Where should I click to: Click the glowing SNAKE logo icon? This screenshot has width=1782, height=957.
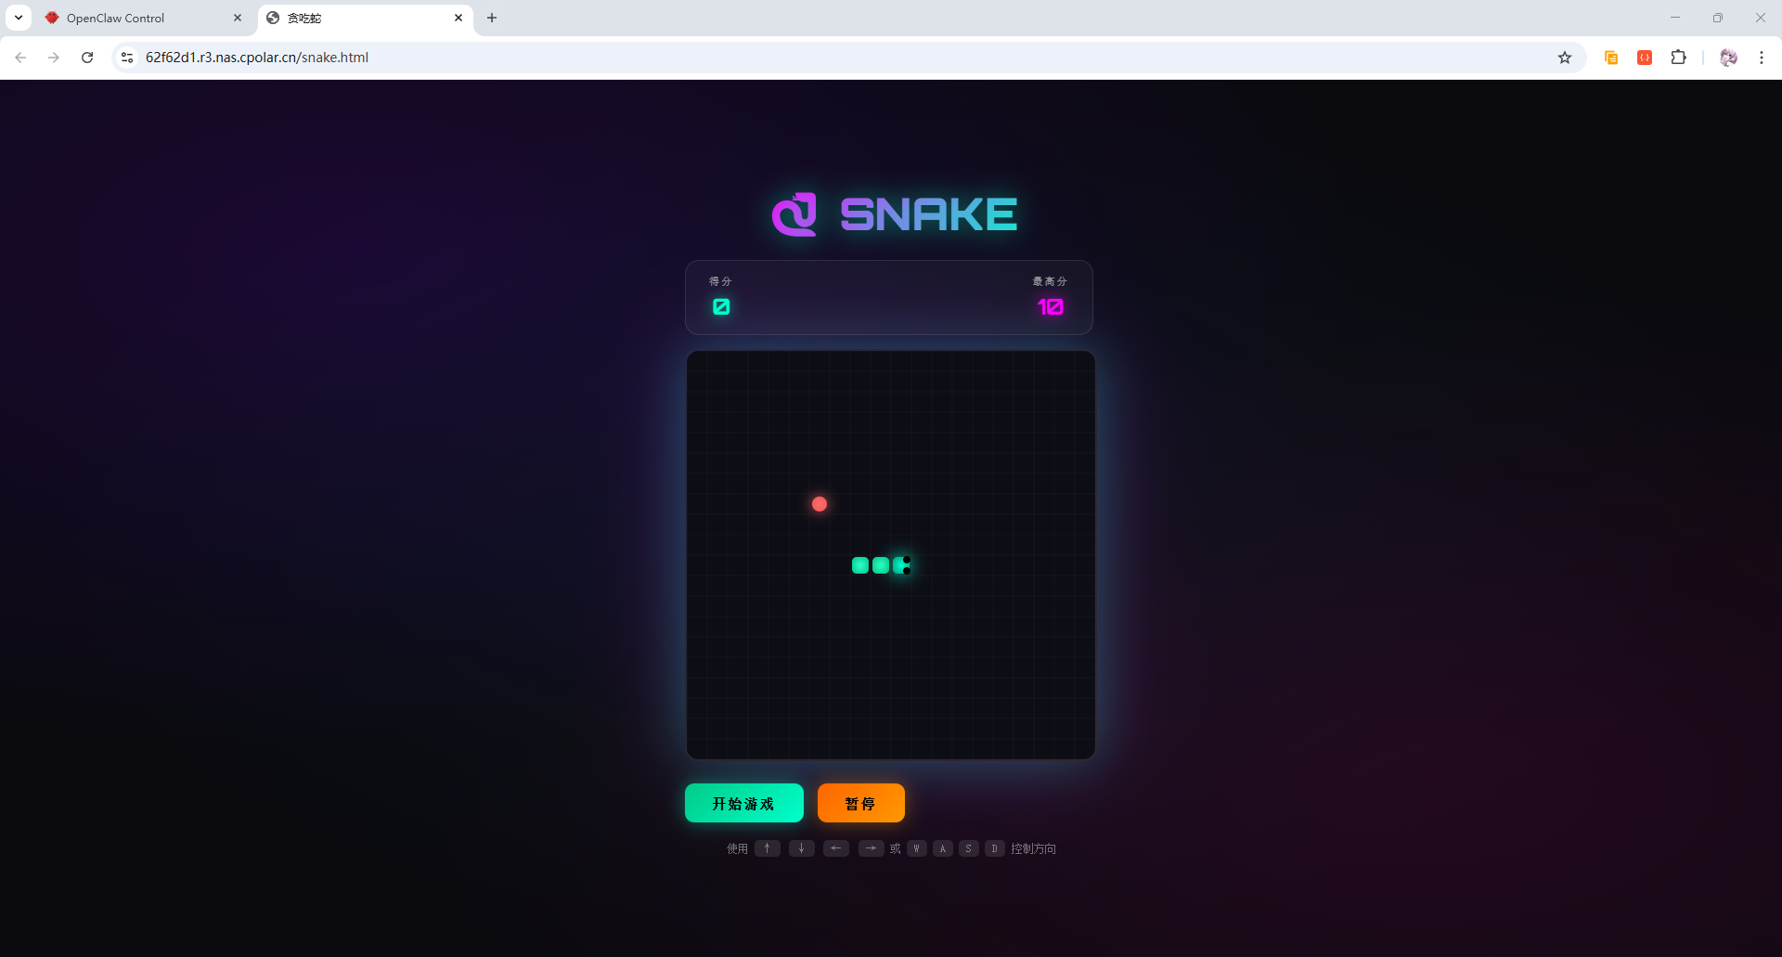click(795, 214)
